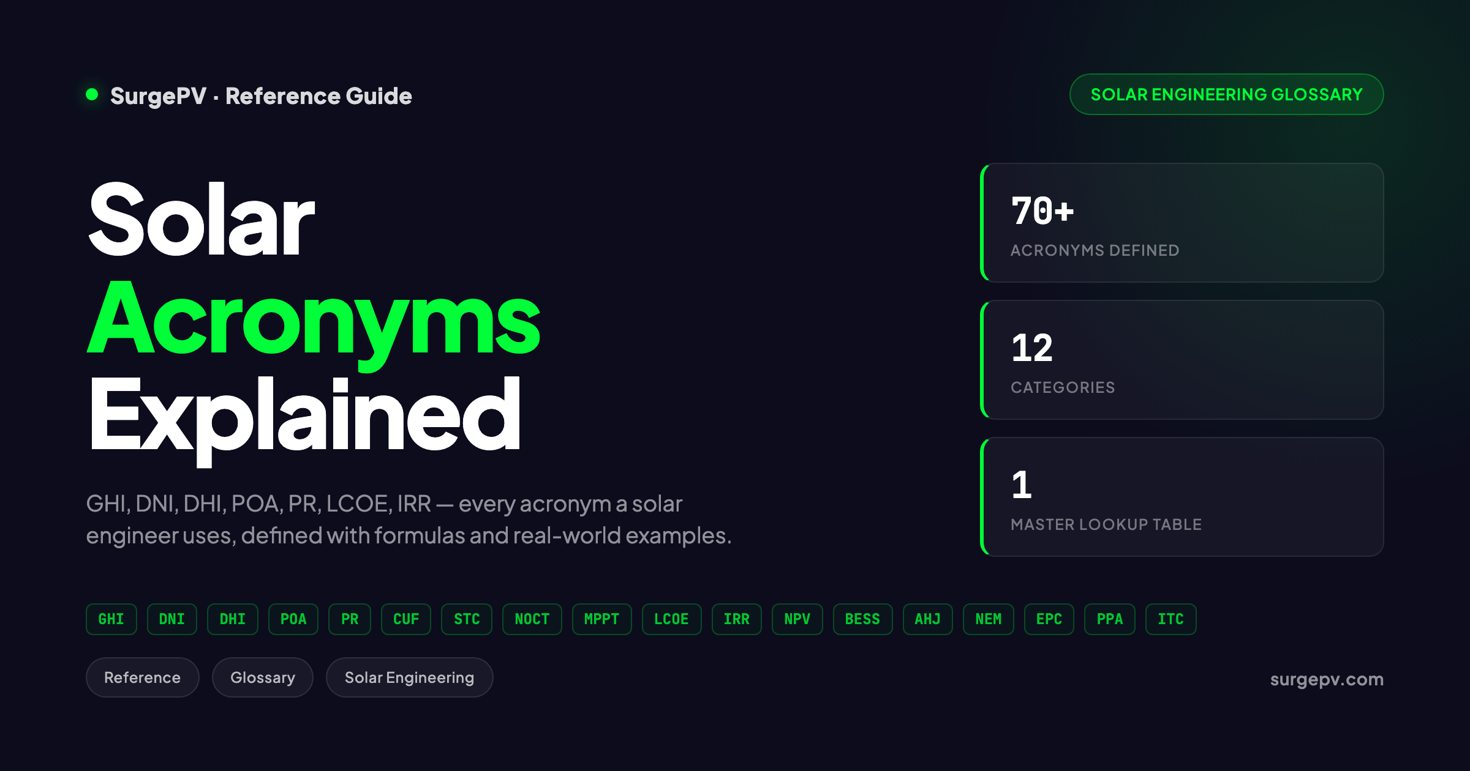Select the NPV acronym tag
Viewport: 1470px width, 771px height.
pyautogui.click(x=797, y=619)
